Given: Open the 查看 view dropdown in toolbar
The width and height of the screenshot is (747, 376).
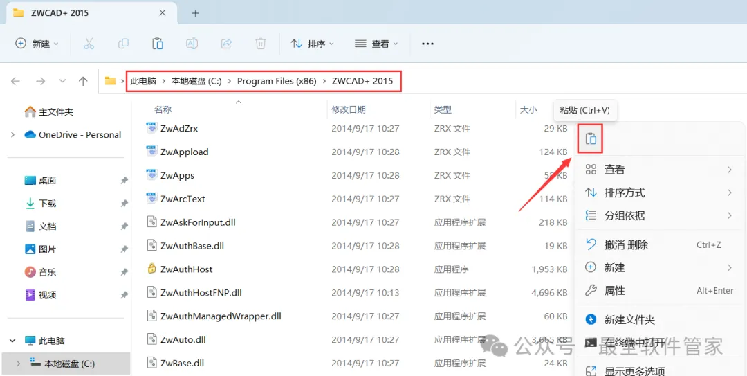Looking at the screenshot, I should [376, 44].
